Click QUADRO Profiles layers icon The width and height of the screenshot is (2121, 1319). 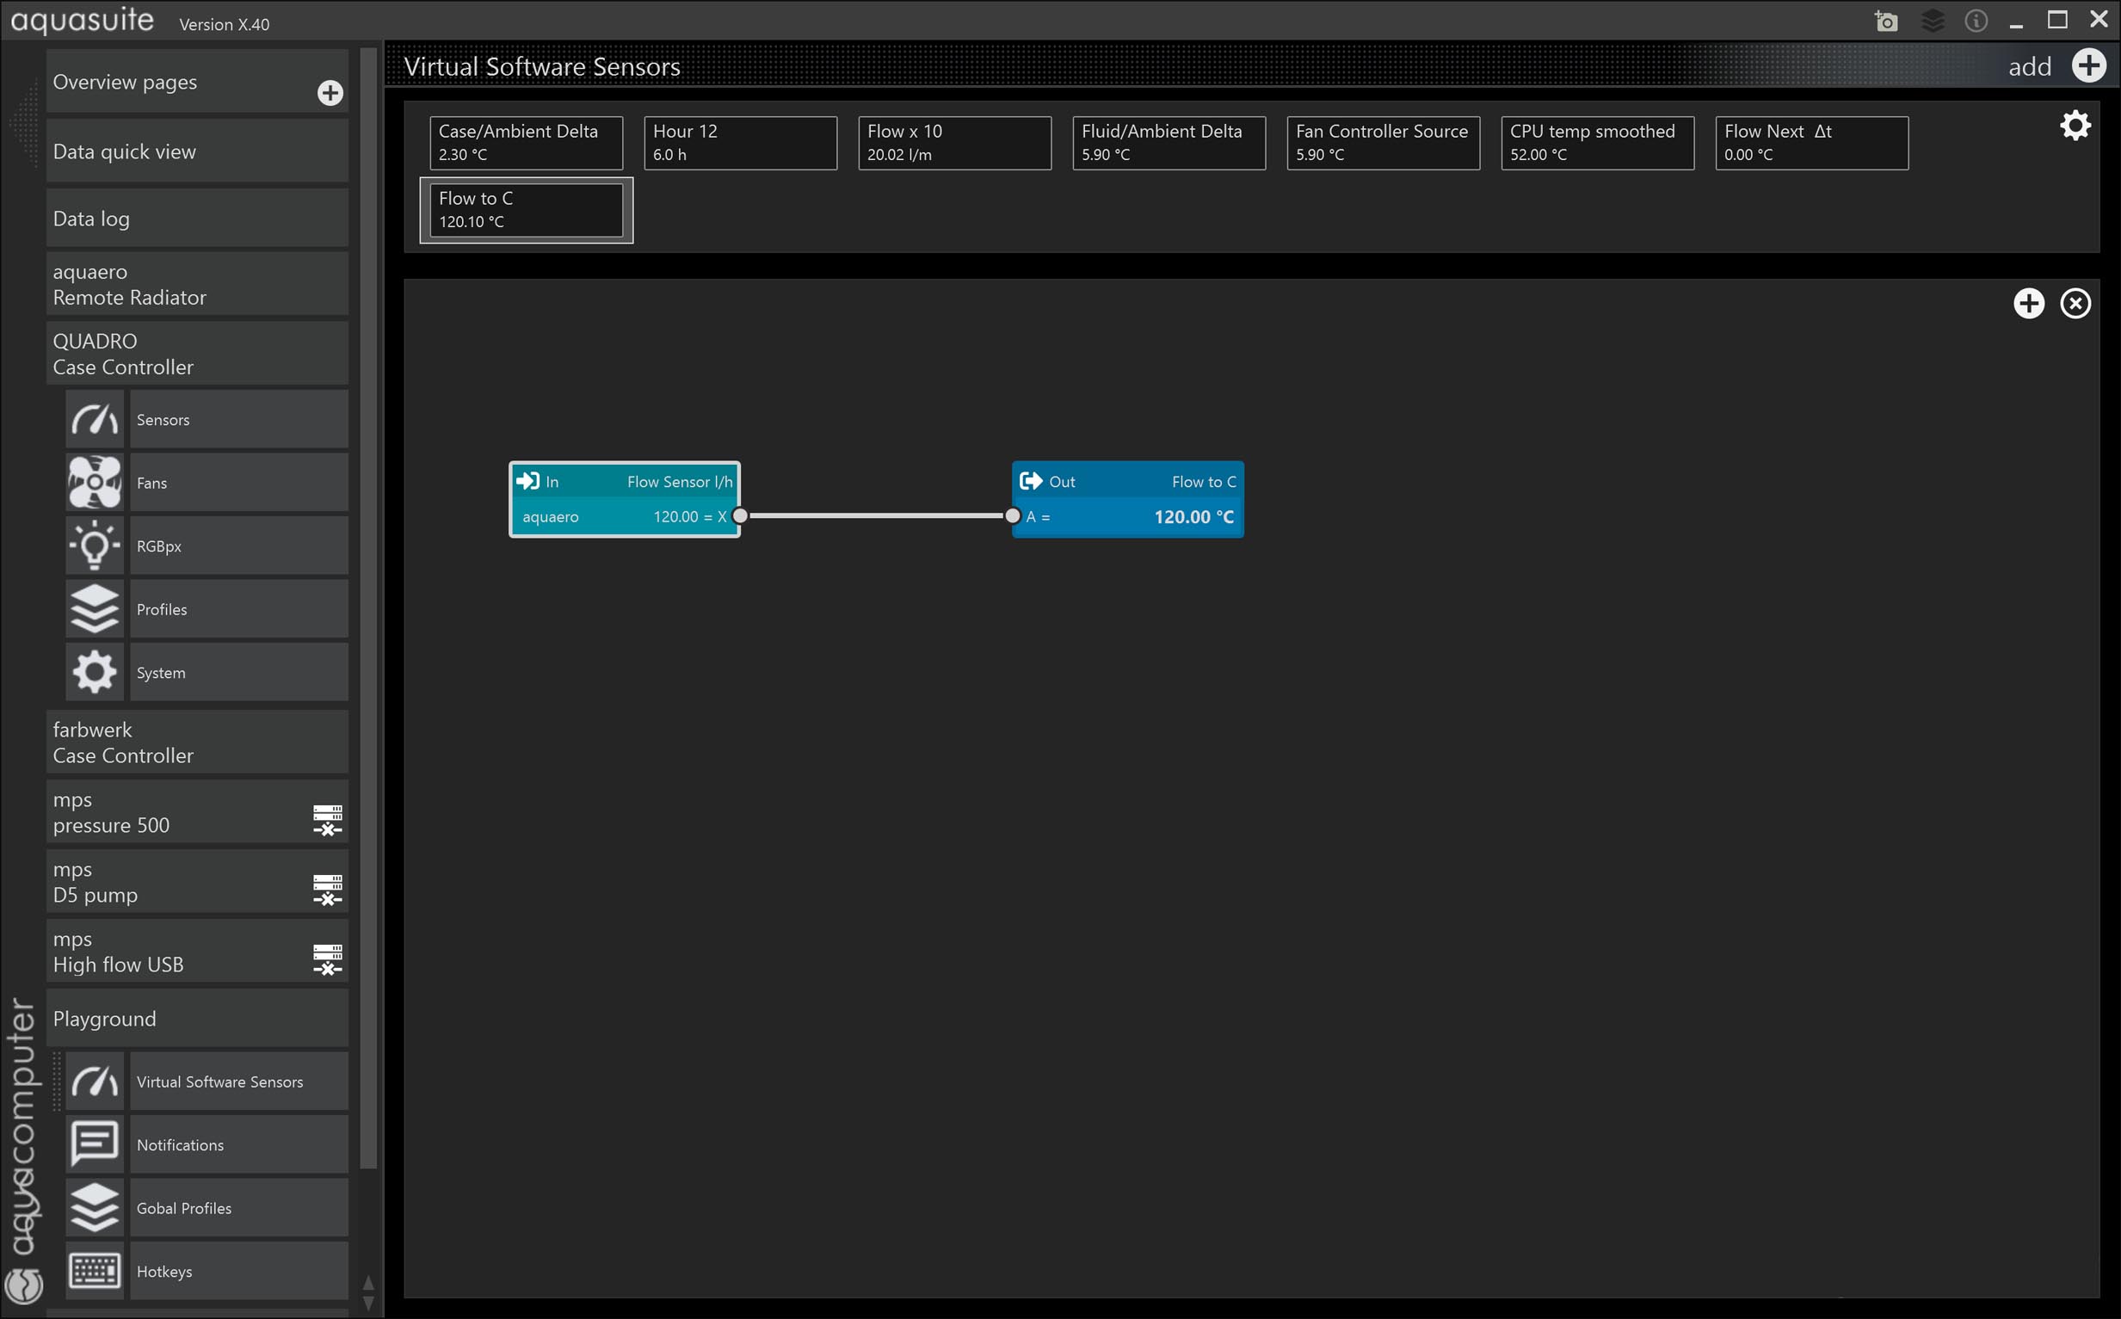[95, 609]
